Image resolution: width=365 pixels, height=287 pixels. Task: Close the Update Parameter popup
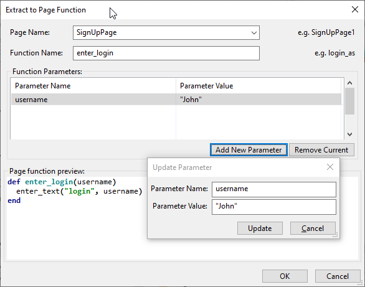(330, 167)
